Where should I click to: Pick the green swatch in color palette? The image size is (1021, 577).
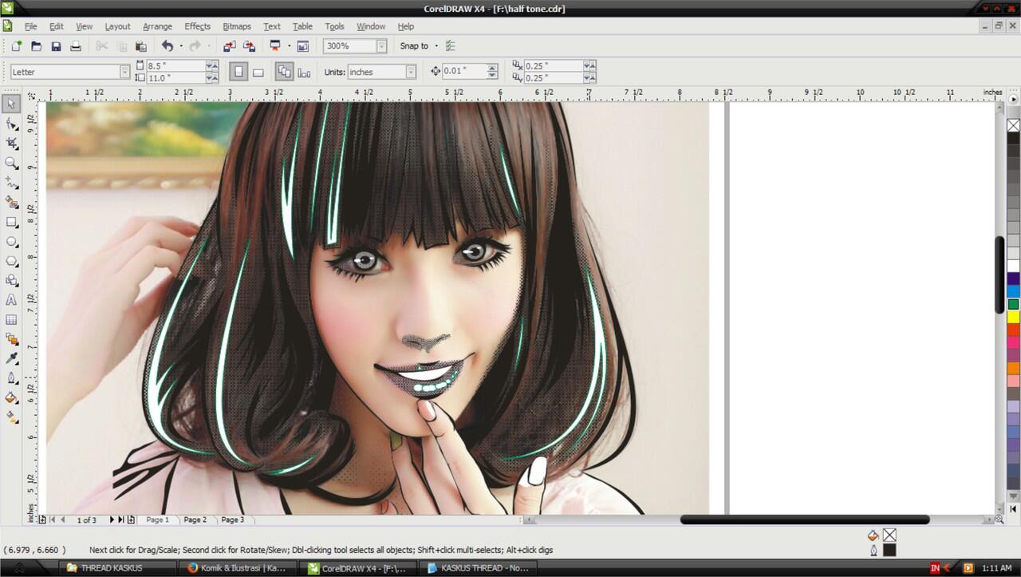[x=1013, y=304]
